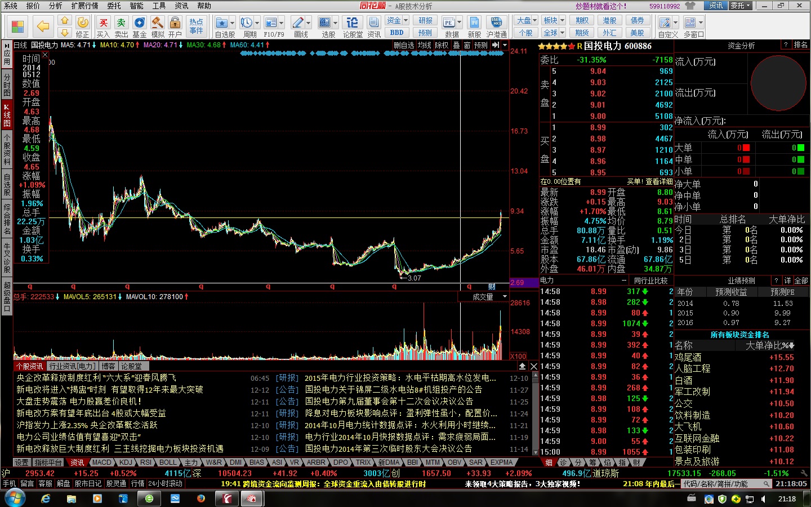Toggle 除权 ex-rights adjustment
This screenshot has width=811, height=507.
[442, 45]
